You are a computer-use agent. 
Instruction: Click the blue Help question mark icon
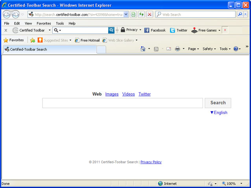(236, 49)
